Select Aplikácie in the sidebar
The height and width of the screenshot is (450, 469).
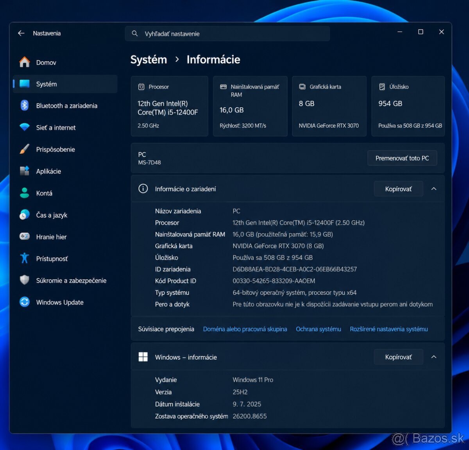tap(65, 171)
